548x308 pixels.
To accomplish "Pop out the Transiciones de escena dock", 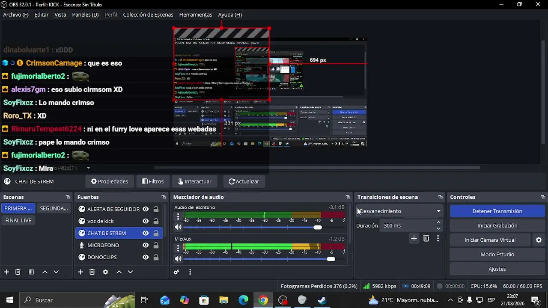I will [440, 197].
